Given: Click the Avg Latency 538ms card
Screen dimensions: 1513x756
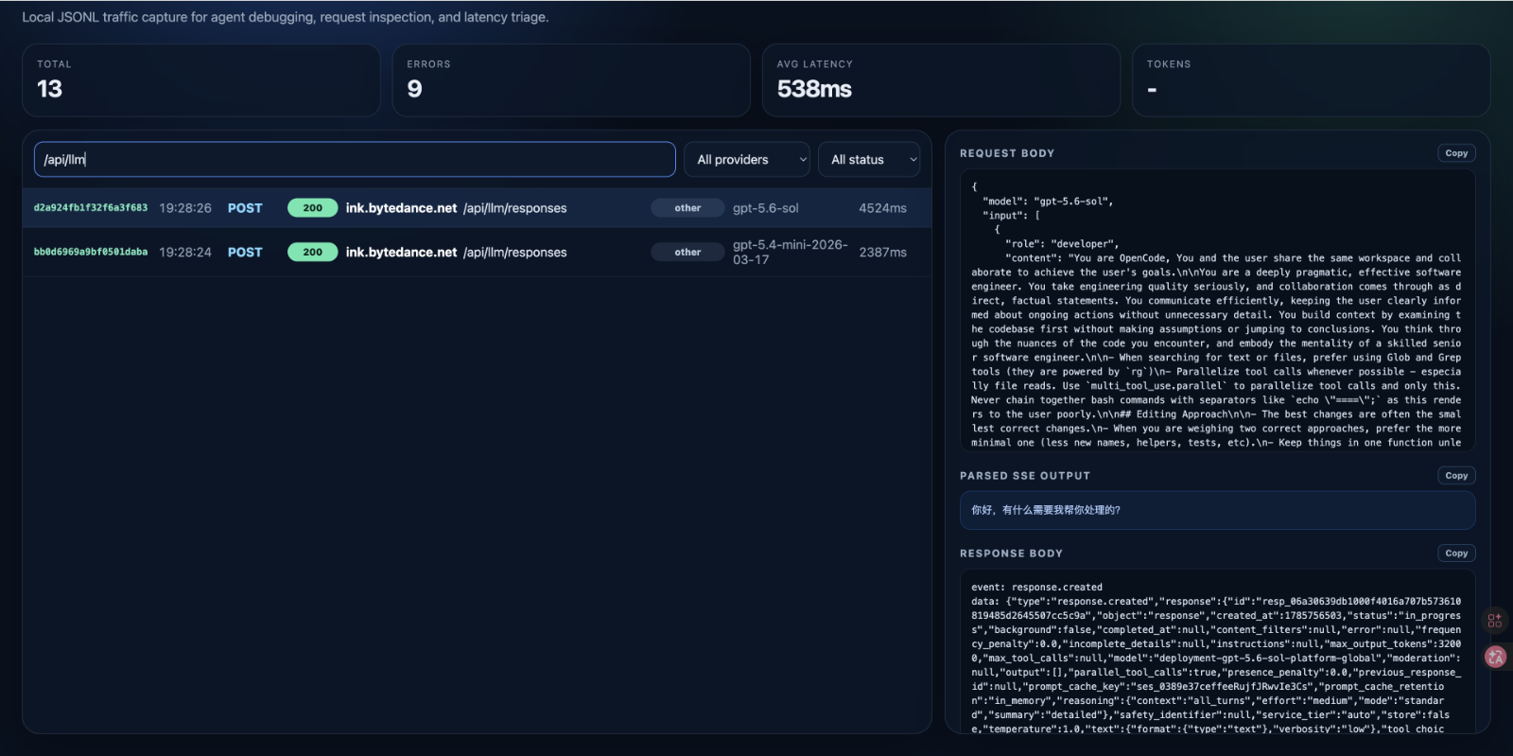Looking at the screenshot, I should 941,80.
